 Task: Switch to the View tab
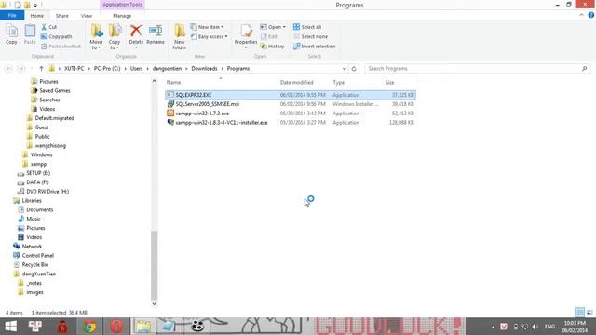(87, 16)
